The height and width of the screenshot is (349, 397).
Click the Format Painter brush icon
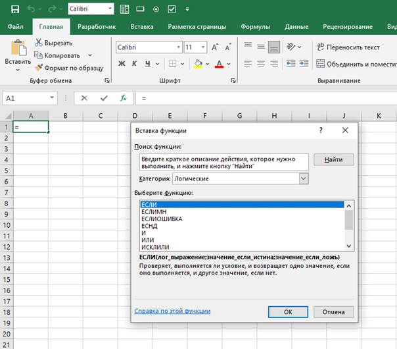tap(39, 68)
